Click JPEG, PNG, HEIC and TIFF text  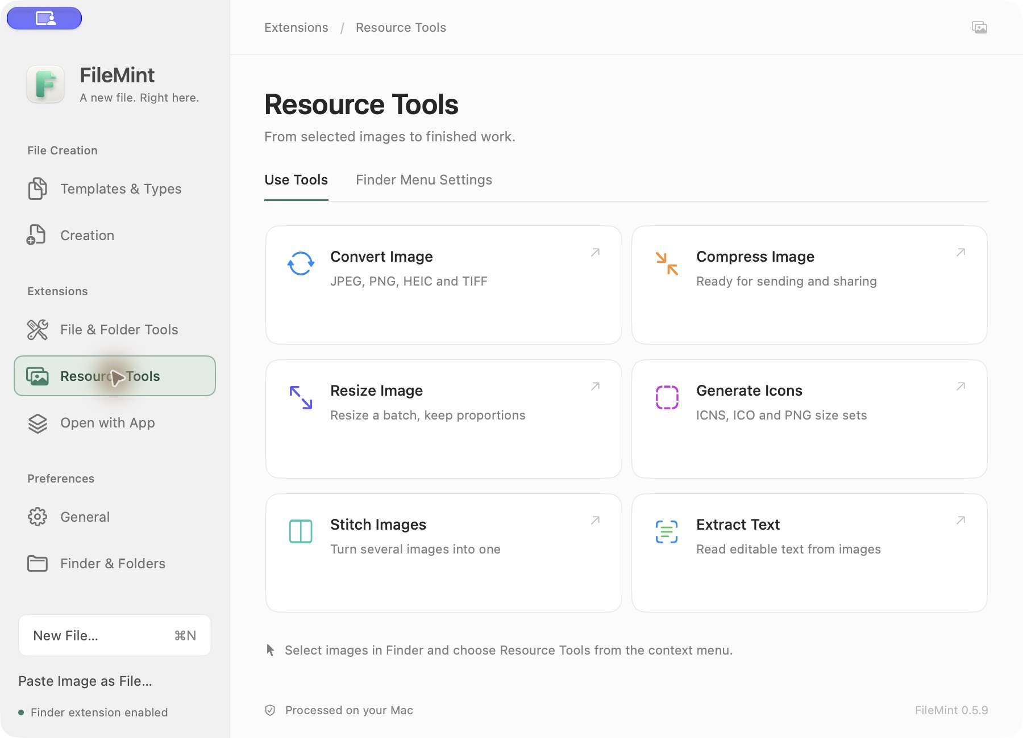409,281
